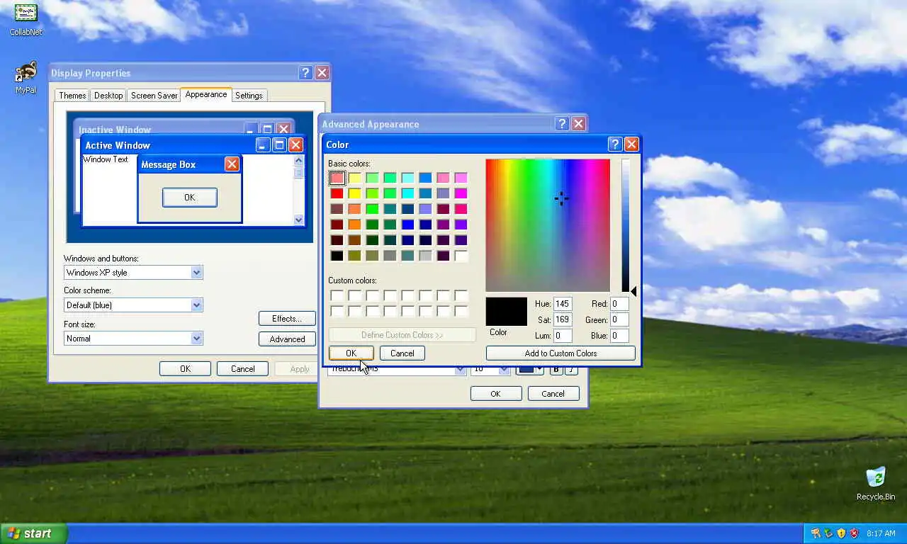Switch to the Themes tab
This screenshot has width=907, height=544.
point(72,96)
